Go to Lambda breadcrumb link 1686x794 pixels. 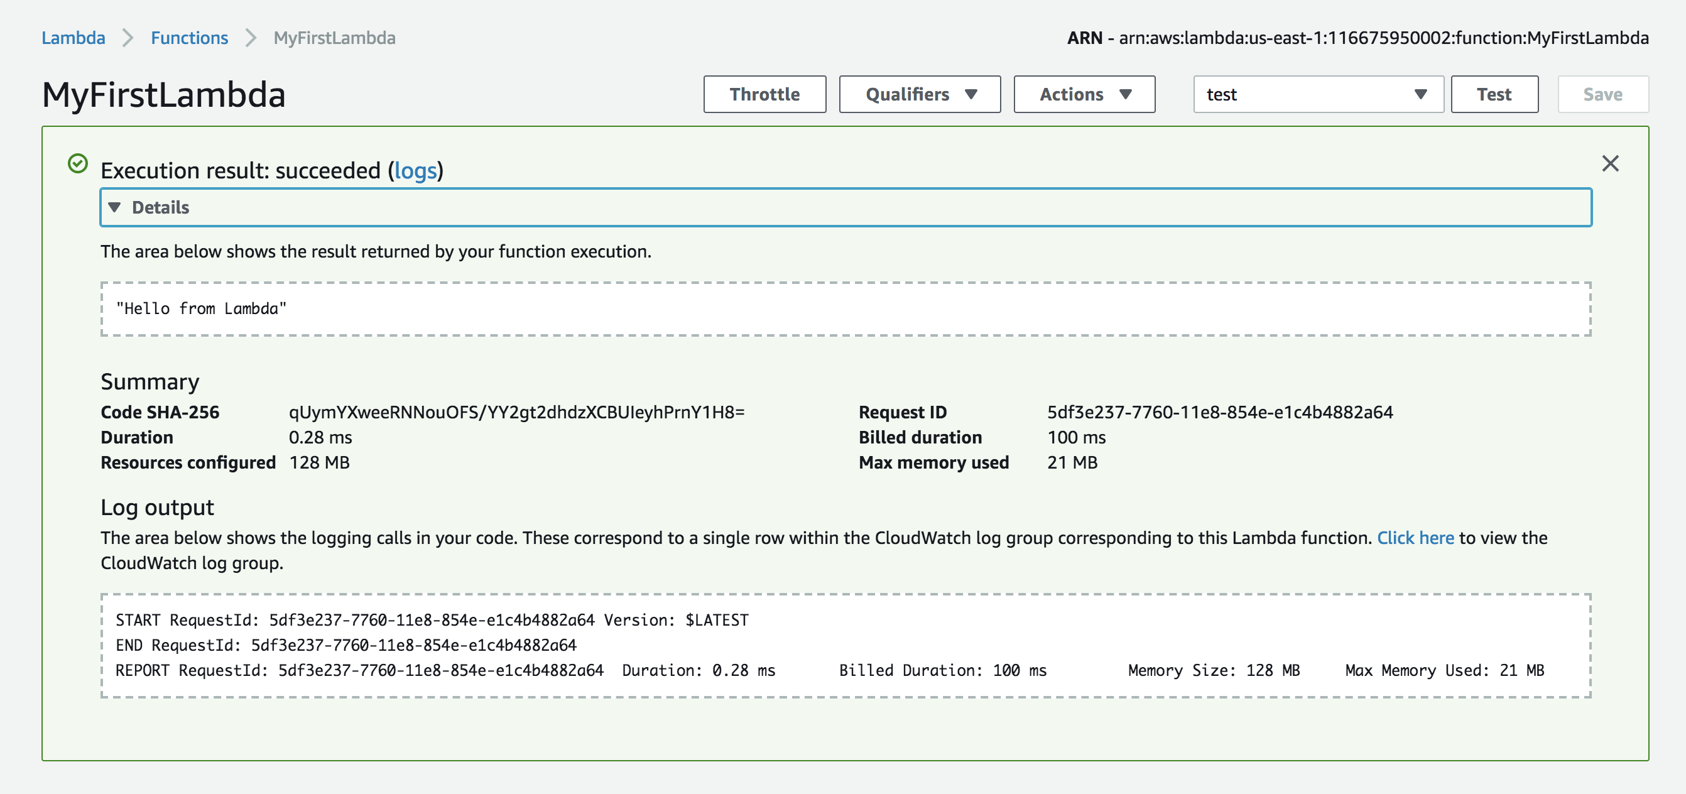point(73,38)
